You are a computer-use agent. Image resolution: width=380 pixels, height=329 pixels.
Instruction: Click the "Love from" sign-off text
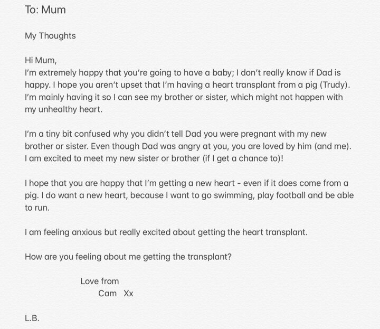(x=100, y=281)
